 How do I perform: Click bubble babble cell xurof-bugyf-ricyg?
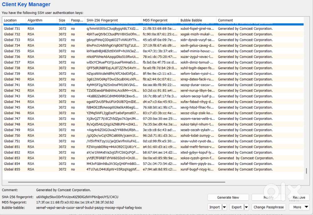pos(197,169)
